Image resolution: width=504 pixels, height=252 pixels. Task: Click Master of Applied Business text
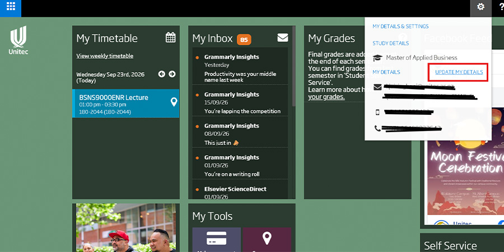pyautogui.click(x=421, y=58)
